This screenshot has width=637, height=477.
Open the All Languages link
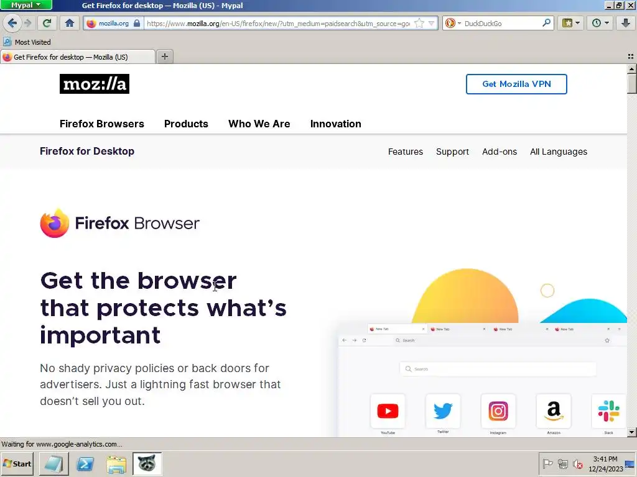tap(559, 152)
